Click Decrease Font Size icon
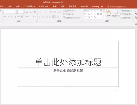Viewport: 137px width, 105px height. [x=30, y=12]
